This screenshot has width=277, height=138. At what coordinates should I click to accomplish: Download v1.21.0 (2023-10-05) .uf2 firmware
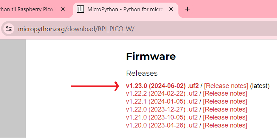point(162,117)
